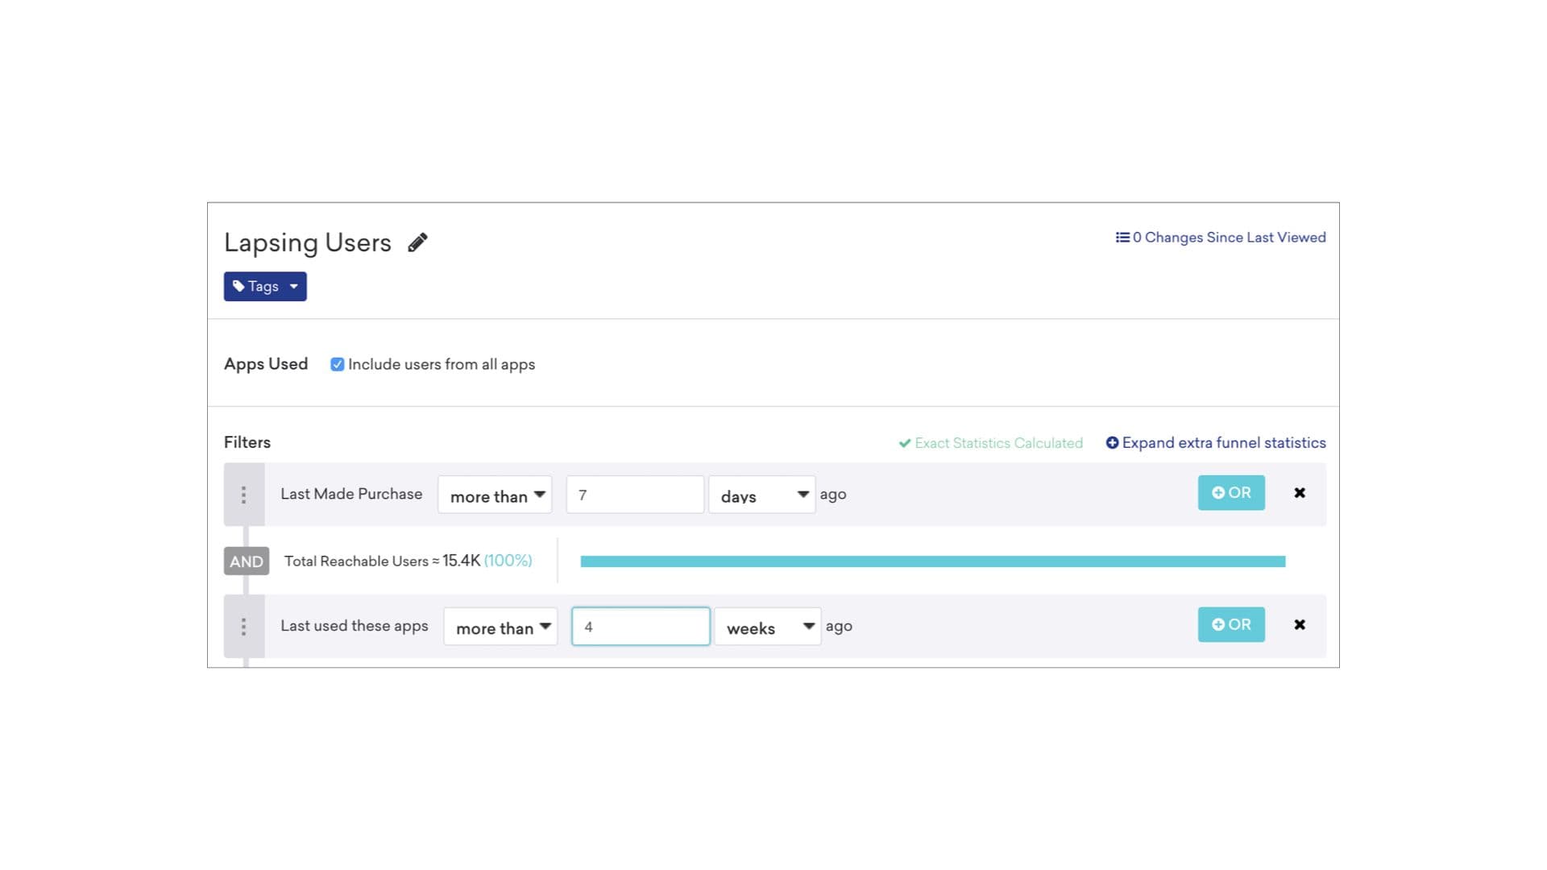This screenshot has width=1547, height=870.
Task: Open the Tags dropdown button
Action: [265, 287]
